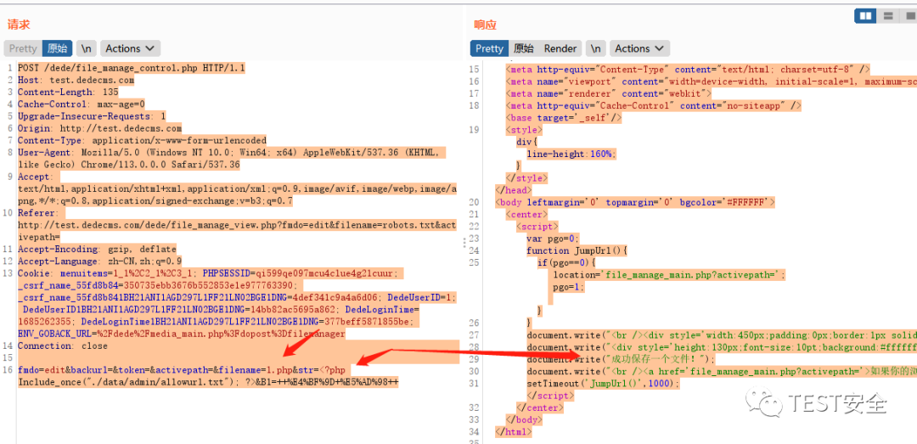Click the Content-Length: 135 header
Screen dimensions: 917x444
click(x=68, y=93)
